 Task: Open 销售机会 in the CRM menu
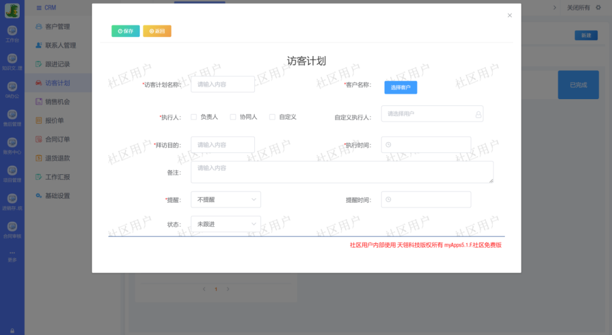pyautogui.click(x=57, y=102)
